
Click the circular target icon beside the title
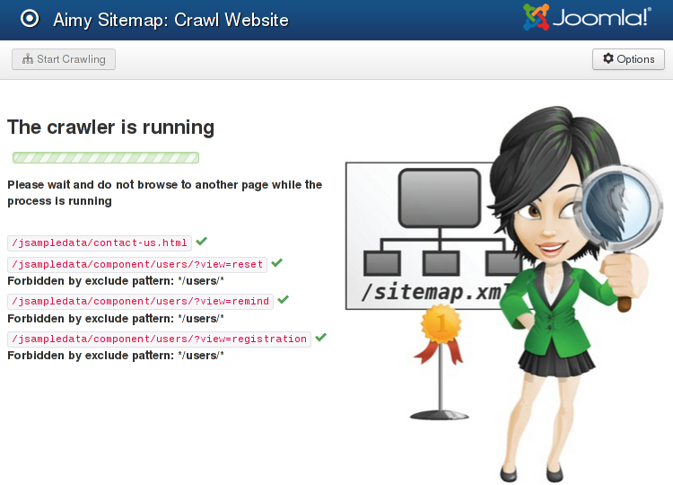point(30,19)
